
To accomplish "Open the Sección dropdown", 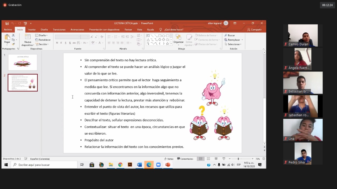I will click(x=42, y=44).
